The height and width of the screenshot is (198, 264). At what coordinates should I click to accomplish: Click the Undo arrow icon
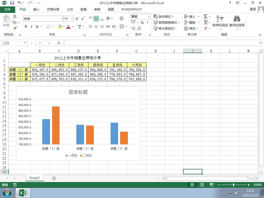[x=20, y=3]
